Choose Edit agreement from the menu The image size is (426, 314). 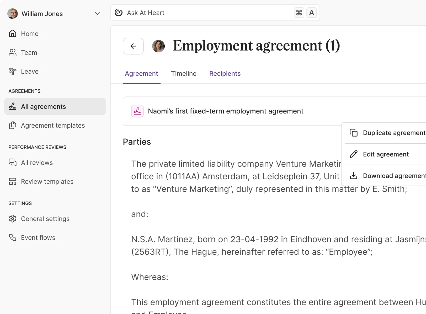tap(386, 154)
